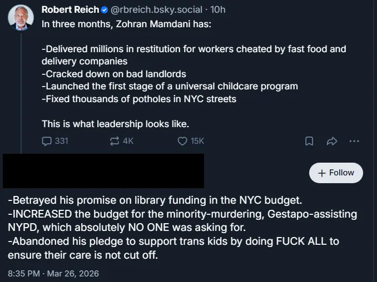
Task: Open Robert Reich's profile avatar
Action: (x=21, y=18)
